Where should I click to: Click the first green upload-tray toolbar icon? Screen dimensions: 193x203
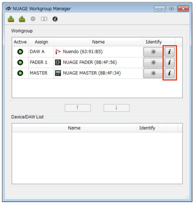[11, 19]
